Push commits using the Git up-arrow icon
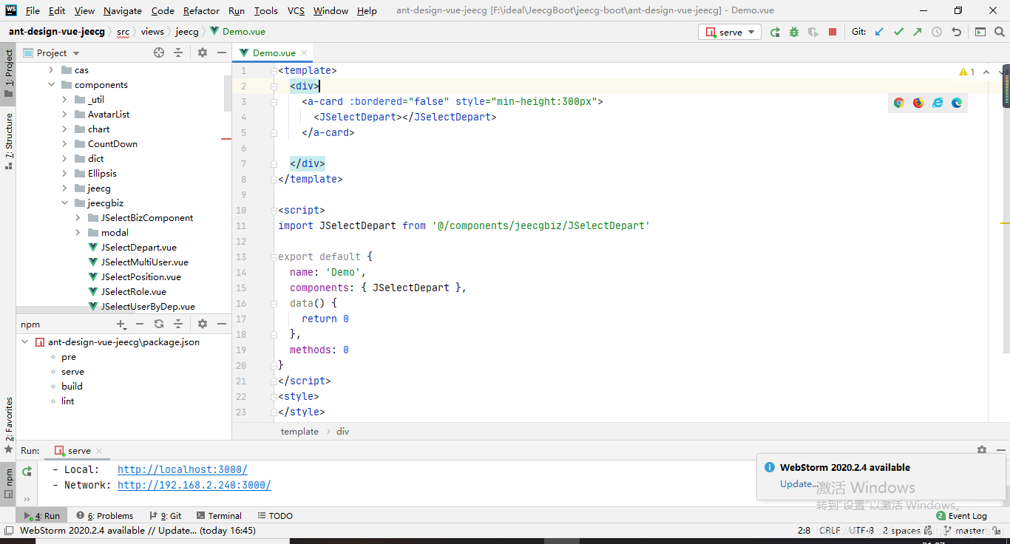The height and width of the screenshot is (544, 1010). pos(917,32)
